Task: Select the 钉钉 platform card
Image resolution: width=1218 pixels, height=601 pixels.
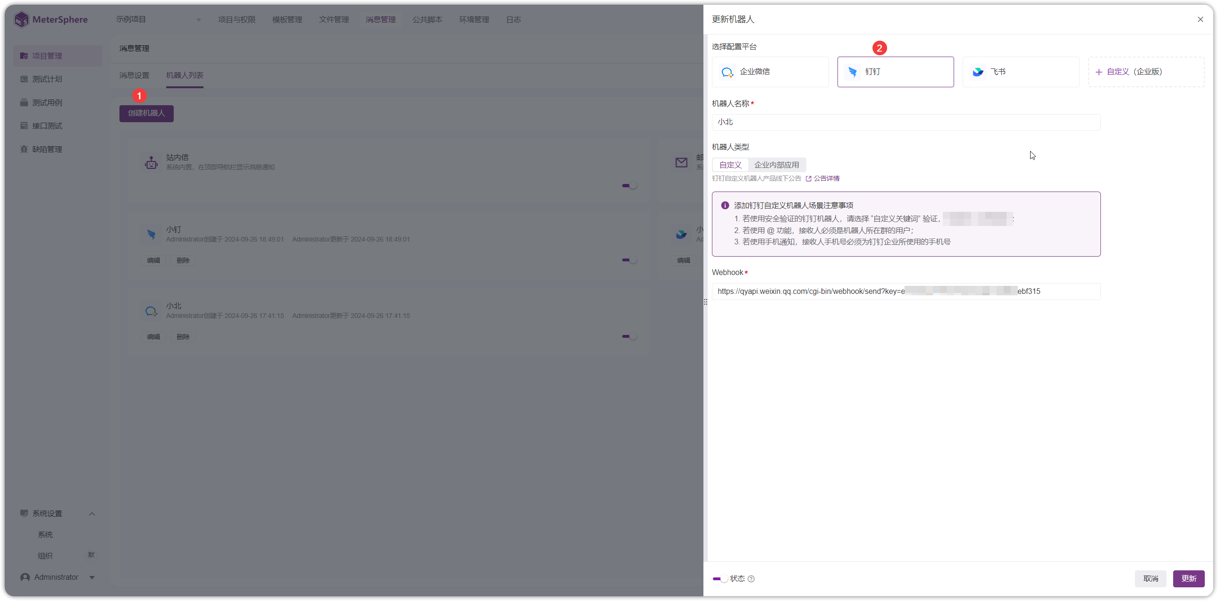Action: coord(896,72)
